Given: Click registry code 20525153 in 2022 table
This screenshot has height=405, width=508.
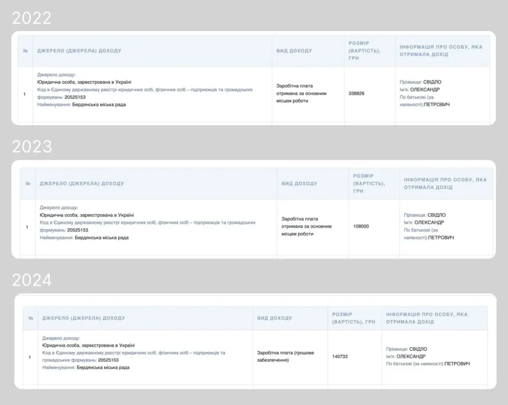Looking at the screenshot, I should (x=75, y=97).
